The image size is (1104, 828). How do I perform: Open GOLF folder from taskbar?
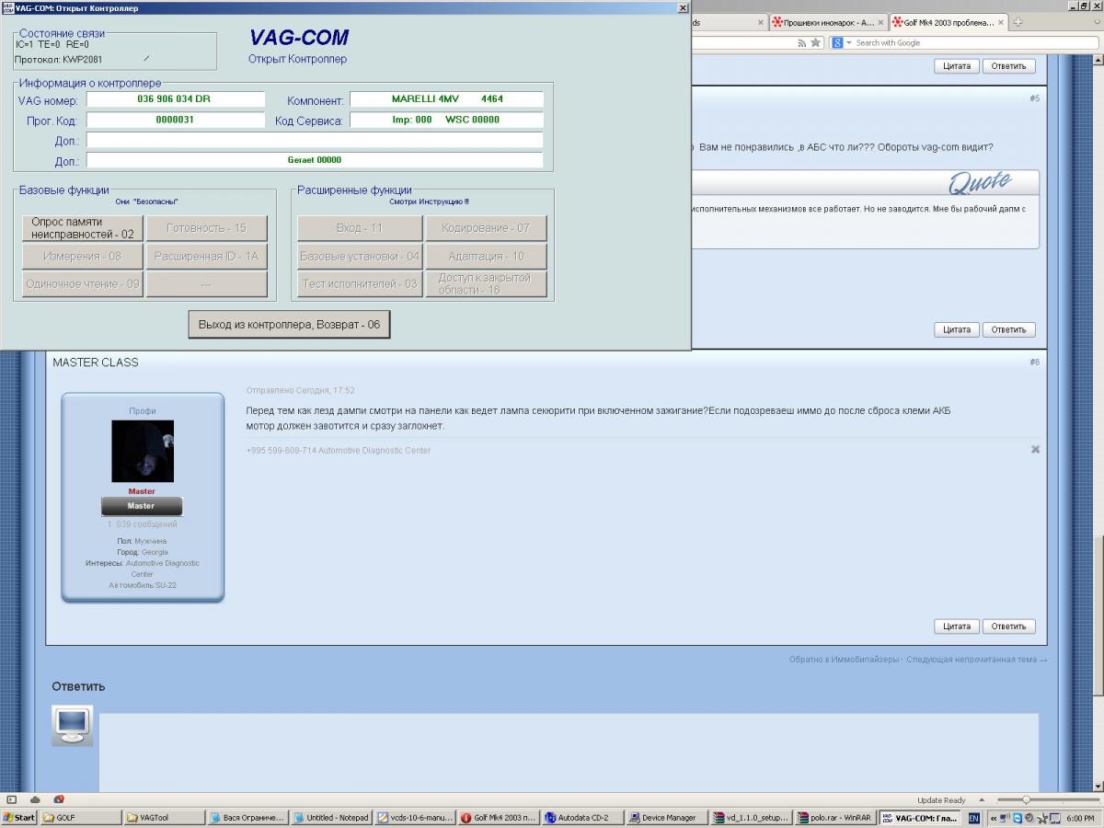coord(81,818)
